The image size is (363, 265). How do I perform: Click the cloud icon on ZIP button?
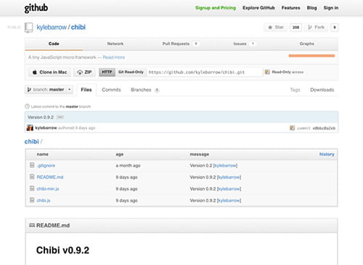[80, 72]
